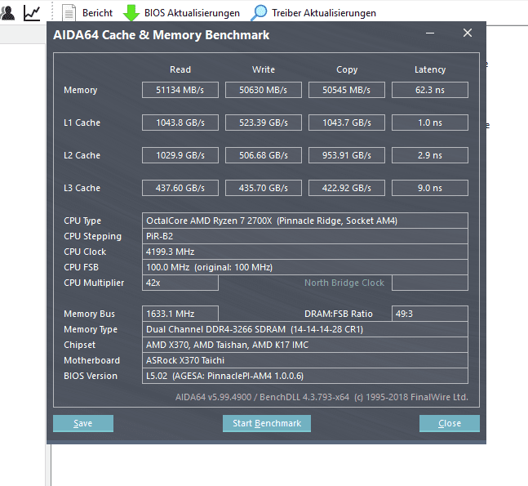Click the CPU Clock field 4199.3 MHz

(x=305, y=252)
